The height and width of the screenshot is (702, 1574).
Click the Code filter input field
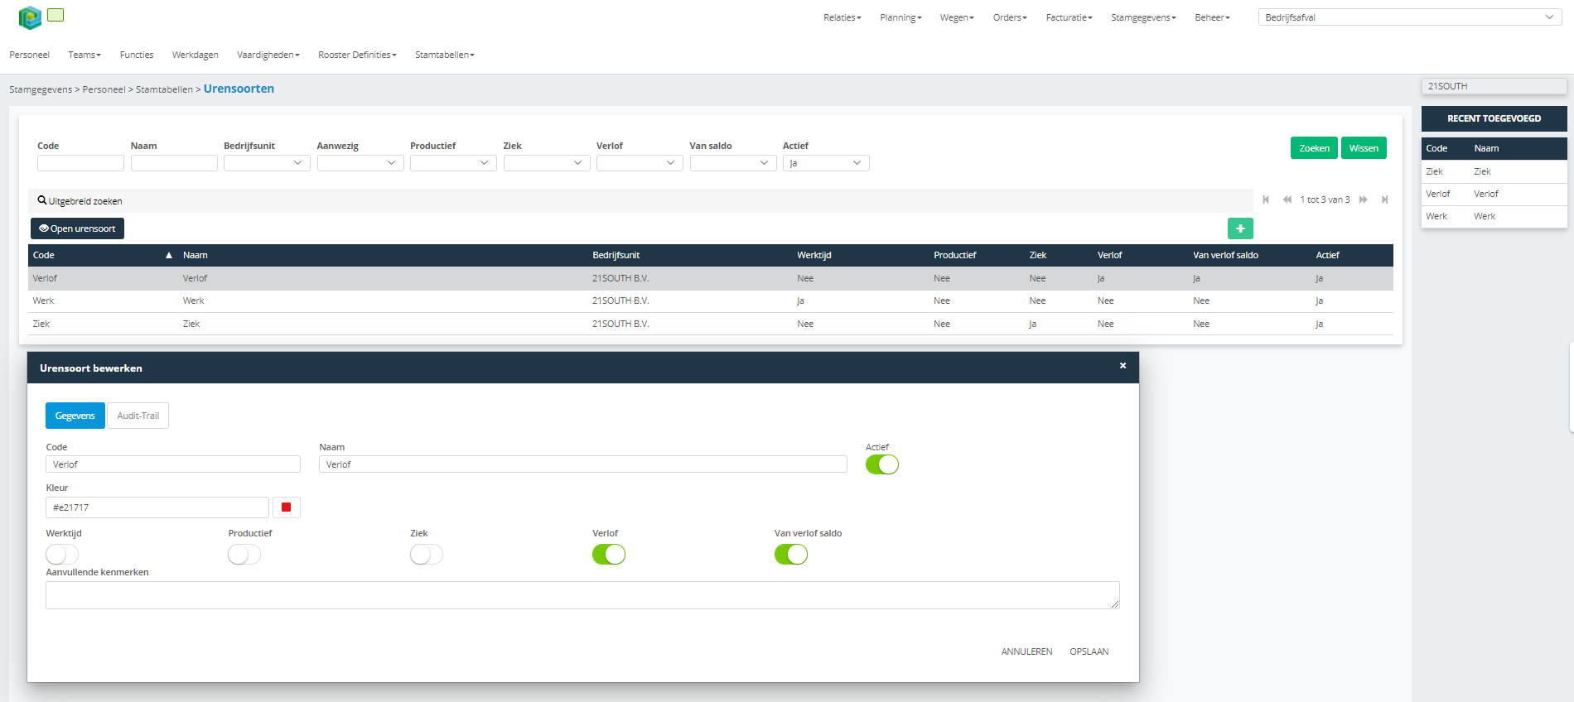pyautogui.click(x=80, y=163)
